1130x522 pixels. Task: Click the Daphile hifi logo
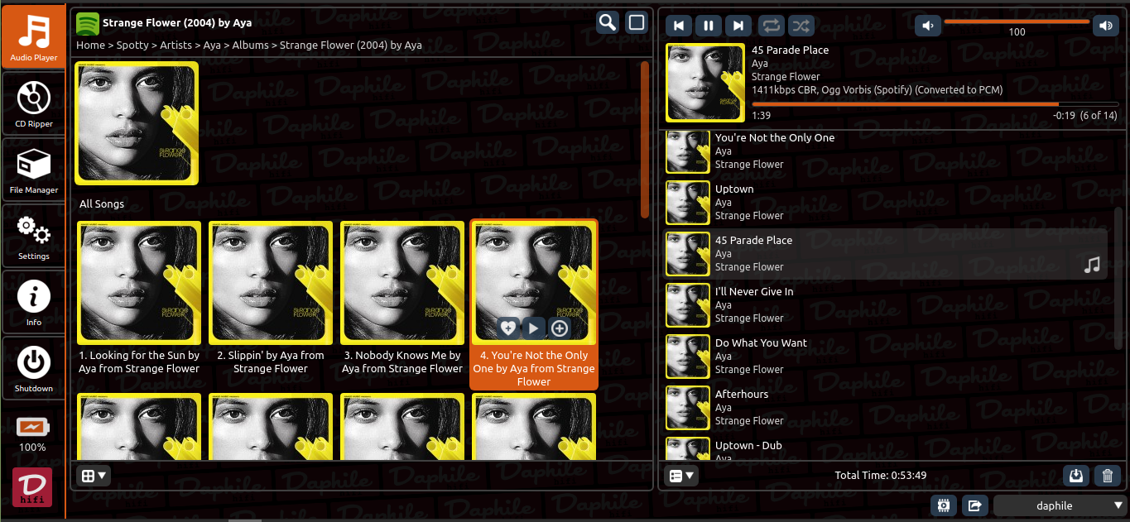pyautogui.click(x=32, y=487)
